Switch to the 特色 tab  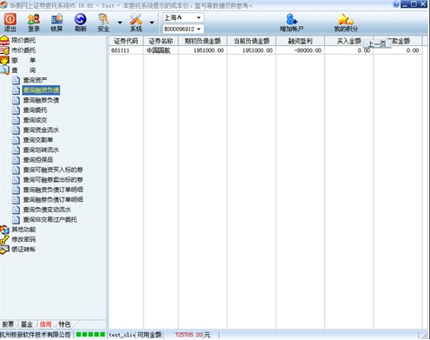click(x=64, y=324)
